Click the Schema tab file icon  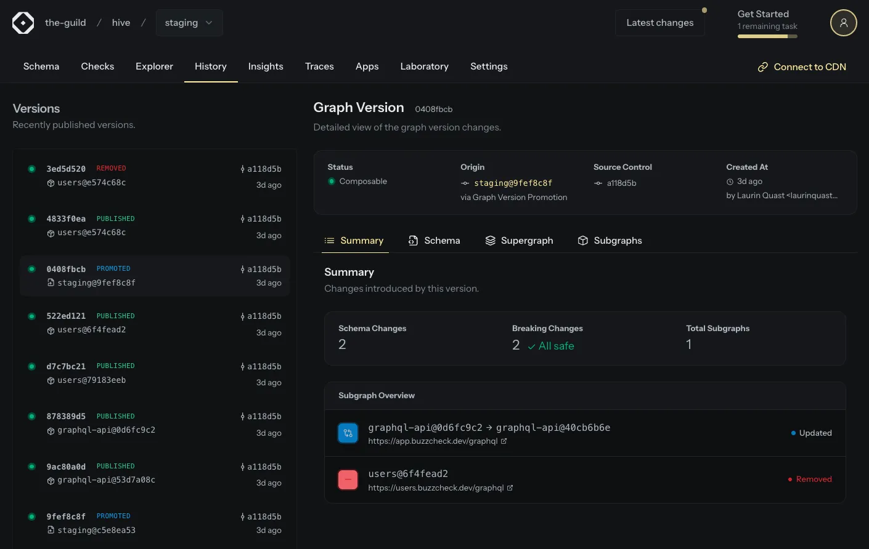pyautogui.click(x=413, y=241)
